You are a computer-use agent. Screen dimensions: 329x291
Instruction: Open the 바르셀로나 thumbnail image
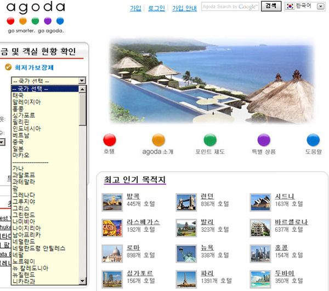click(260, 228)
